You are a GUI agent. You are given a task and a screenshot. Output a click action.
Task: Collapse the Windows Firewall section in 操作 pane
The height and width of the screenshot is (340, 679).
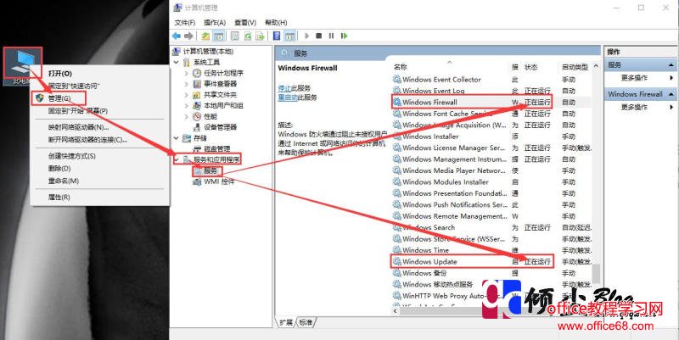[671, 94]
